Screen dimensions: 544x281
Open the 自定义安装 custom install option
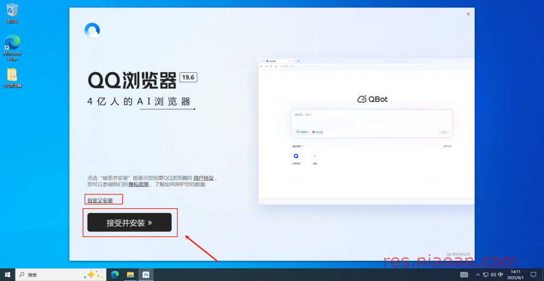pos(100,200)
